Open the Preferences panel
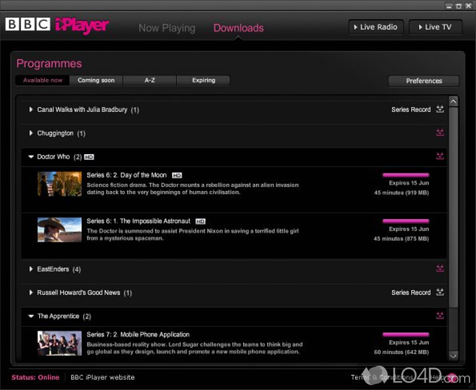Image resolution: width=476 pixels, height=390 pixels. (x=424, y=81)
